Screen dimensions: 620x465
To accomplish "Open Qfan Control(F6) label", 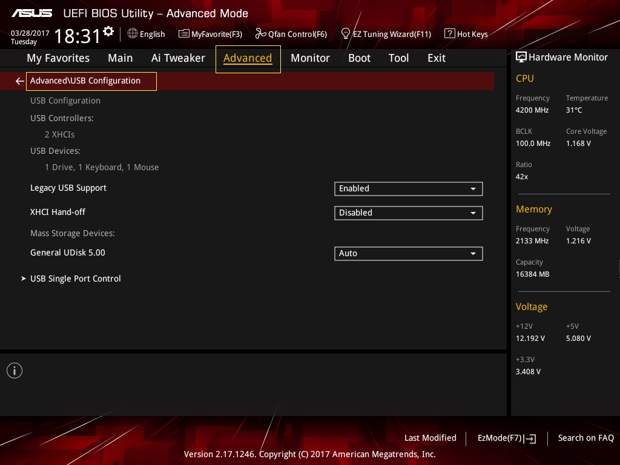I will [298, 35].
